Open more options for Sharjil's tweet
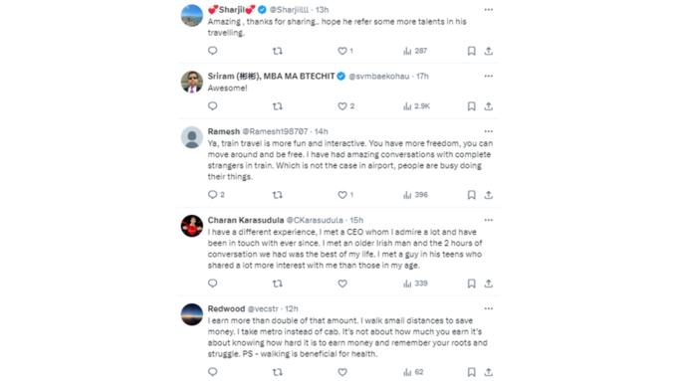677x381 pixels. [x=488, y=10]
